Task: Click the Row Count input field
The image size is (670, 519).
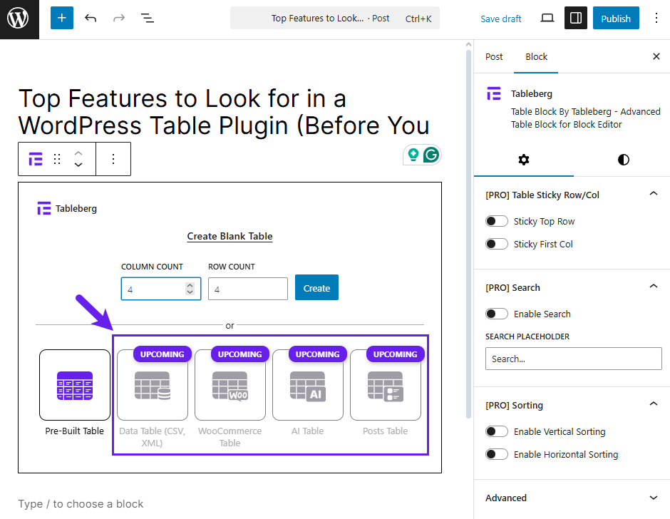Action: (x=248, y=289)
